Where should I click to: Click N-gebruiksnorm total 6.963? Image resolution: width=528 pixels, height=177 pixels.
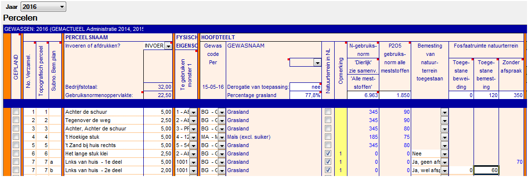(363, 96)
